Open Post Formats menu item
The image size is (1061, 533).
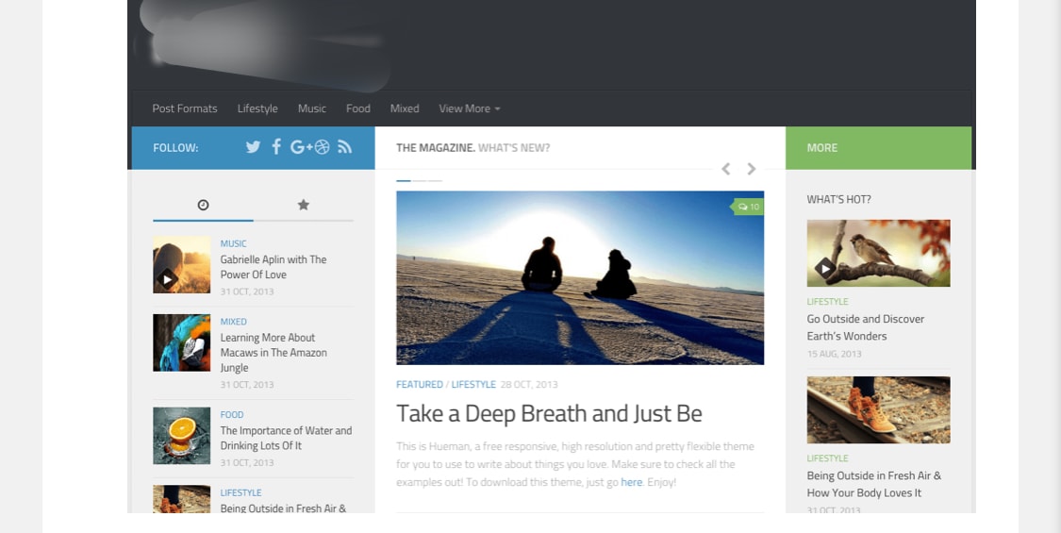click(185, 108)
